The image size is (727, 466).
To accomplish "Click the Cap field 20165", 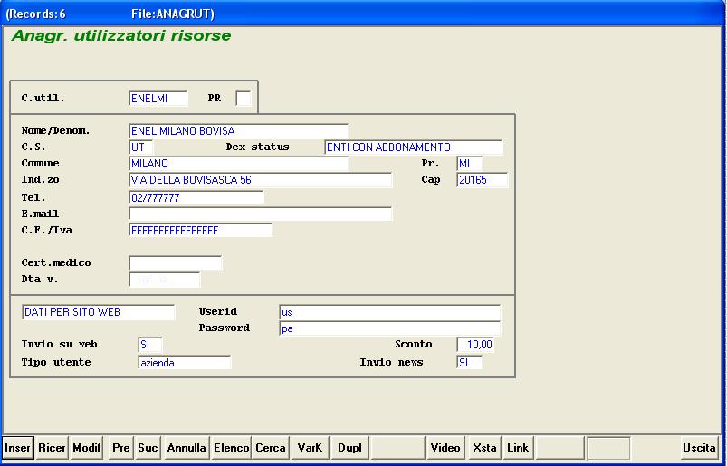I will pos(483,180).
